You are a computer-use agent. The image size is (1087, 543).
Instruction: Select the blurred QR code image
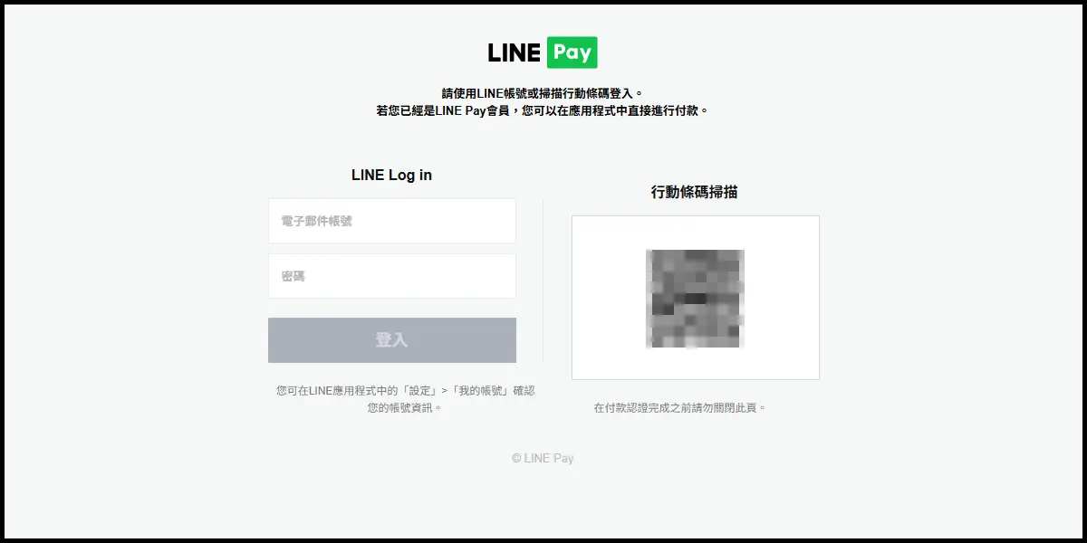tap(695, 299)
